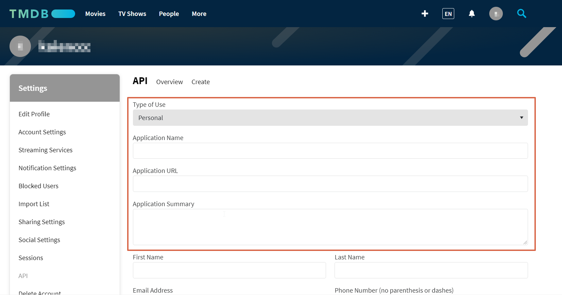This screenshot has height=295, width=562.
Task: Open the user avatar menu in header
Action: [x=496, y=14]
